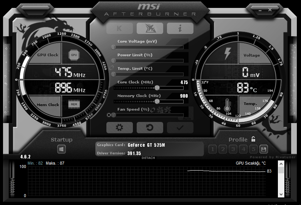Click the Core Clock slider handle

pos(157,88)
